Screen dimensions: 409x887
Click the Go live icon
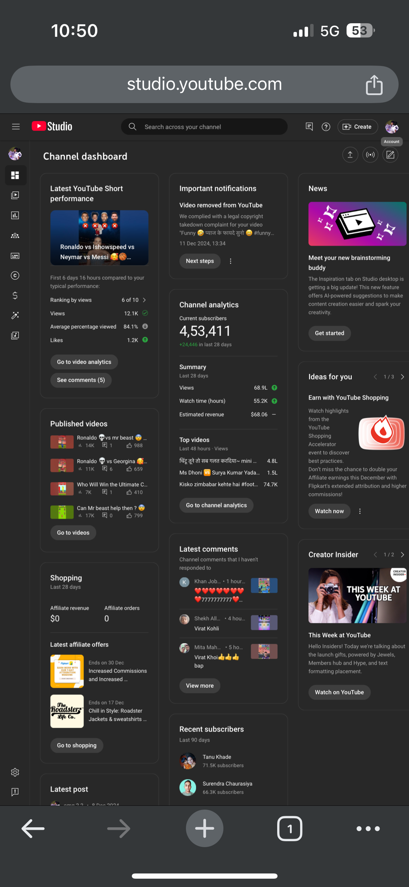pyautogui.click(x=370, y=155)
